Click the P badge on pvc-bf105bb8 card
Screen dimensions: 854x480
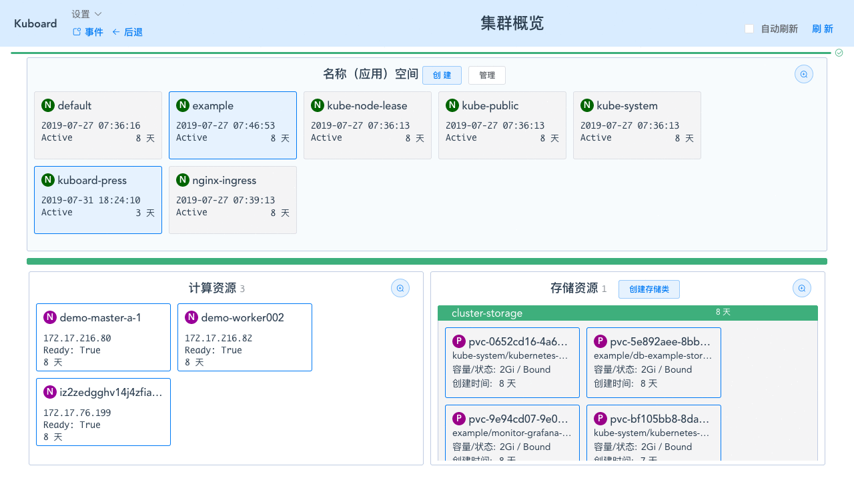(600, 418)
